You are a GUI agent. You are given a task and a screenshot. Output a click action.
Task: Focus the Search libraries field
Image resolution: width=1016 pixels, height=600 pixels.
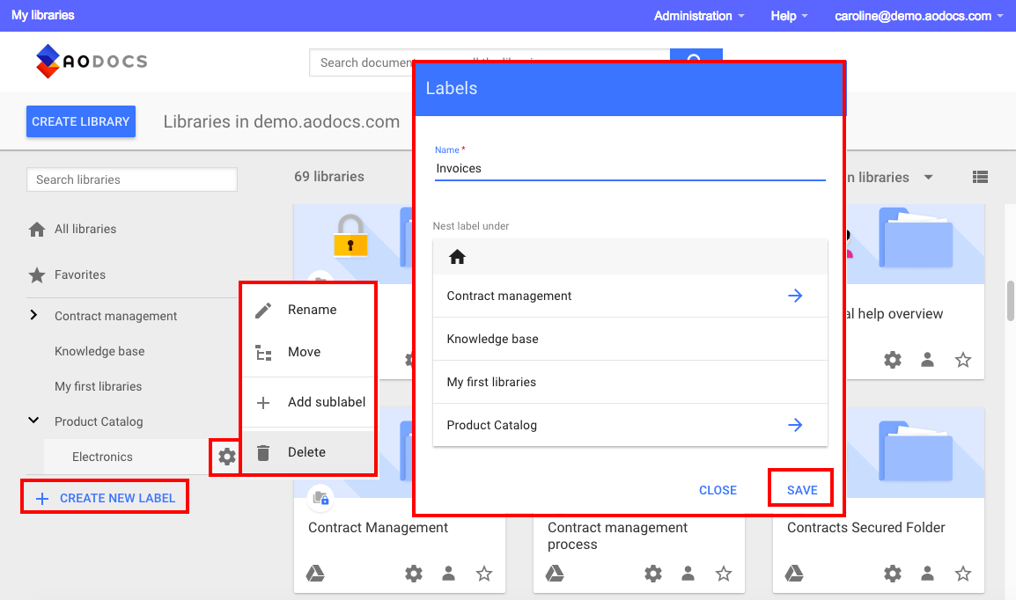132,180
